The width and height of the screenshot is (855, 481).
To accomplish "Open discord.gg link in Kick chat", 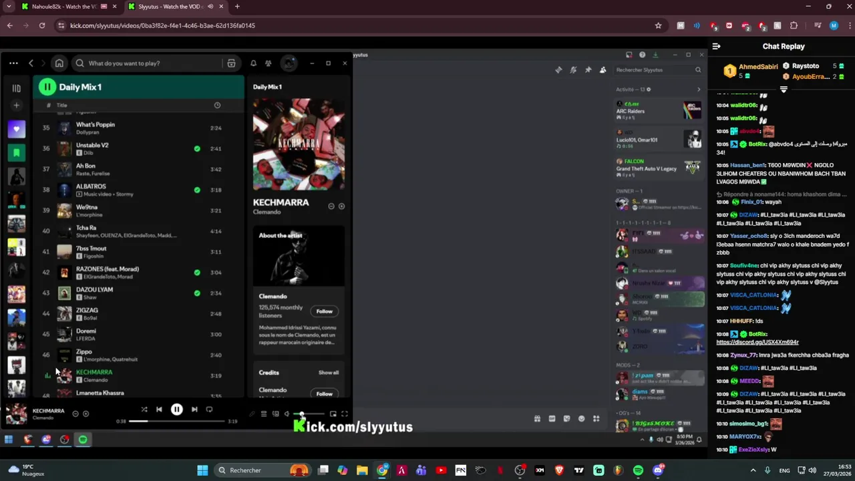I will point(757,342).
